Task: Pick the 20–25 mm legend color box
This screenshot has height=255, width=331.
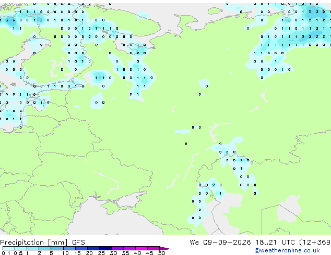Action: 93,248
